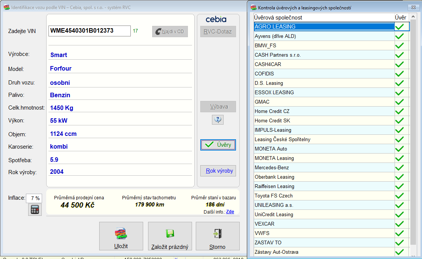Click the 1450 Kg weight value
This screenshot has width=422, height=259.
62,108
